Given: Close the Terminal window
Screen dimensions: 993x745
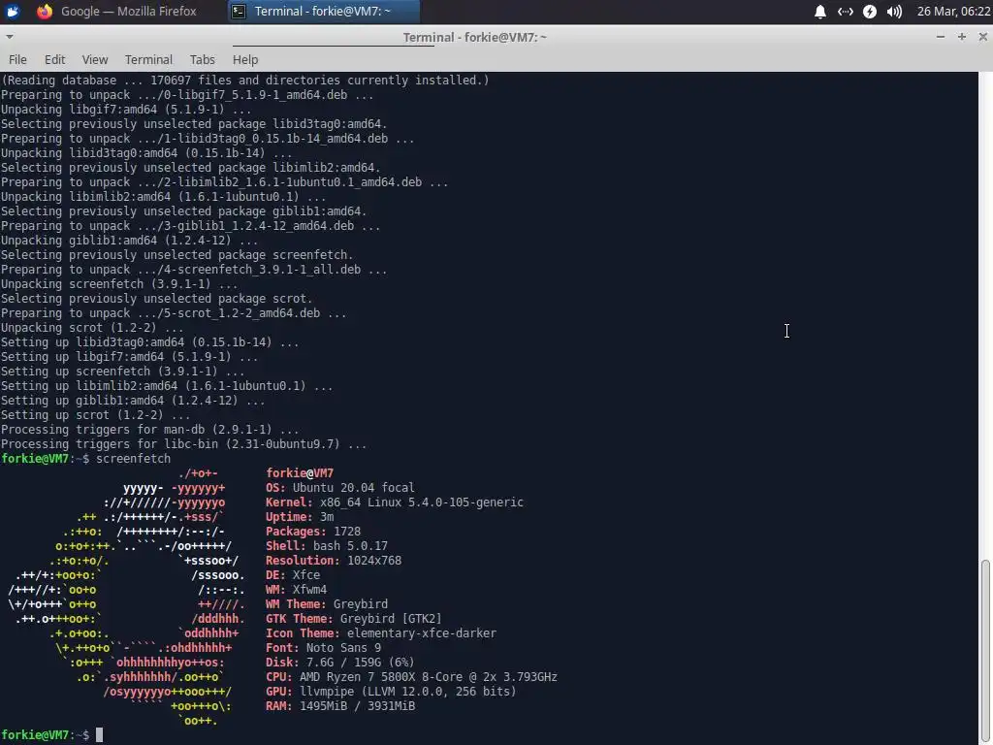Looking at the screenshot, I should click(x=983, y=37).
